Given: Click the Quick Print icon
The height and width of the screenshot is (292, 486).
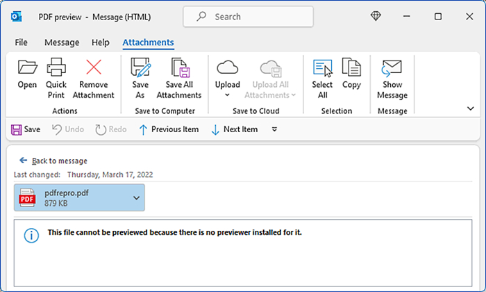Looking at the screenshot, I should (56, 69).
